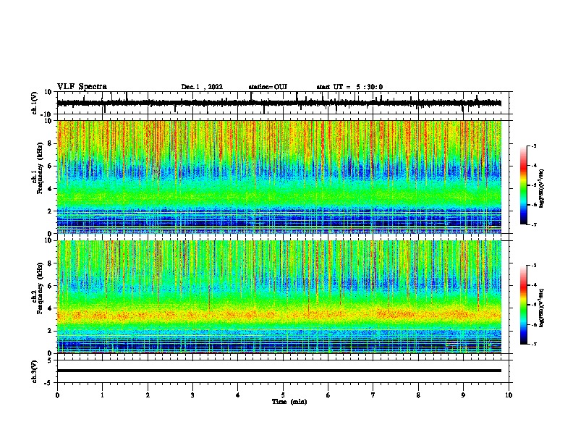Click the ch.3 flat black trace
Image resolution: width=573 pixels, height=443 pixels.
(279, 371)
